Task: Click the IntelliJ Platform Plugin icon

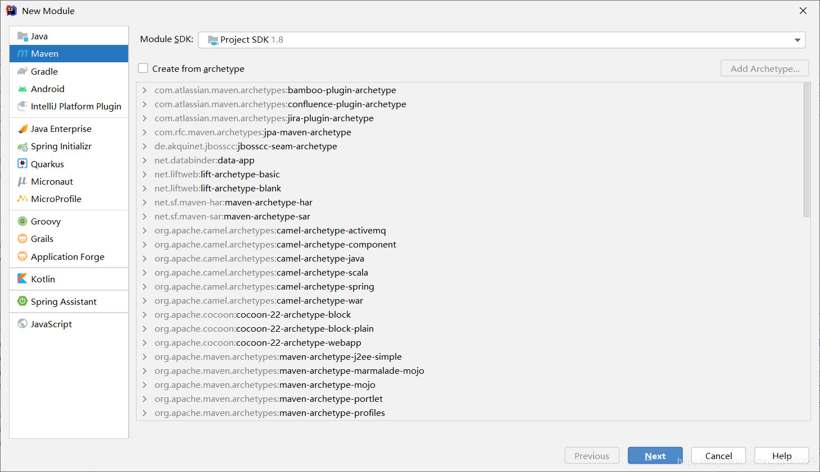Action: pos(22,106)
